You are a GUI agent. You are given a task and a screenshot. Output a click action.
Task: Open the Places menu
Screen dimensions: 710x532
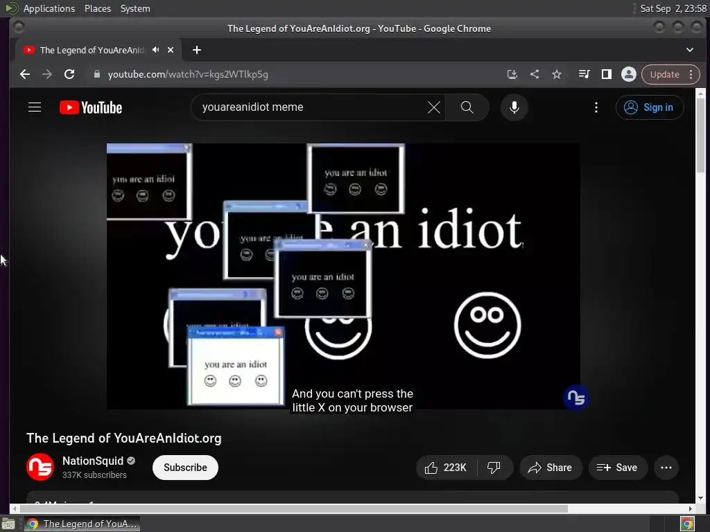click(x=97, y=8)
